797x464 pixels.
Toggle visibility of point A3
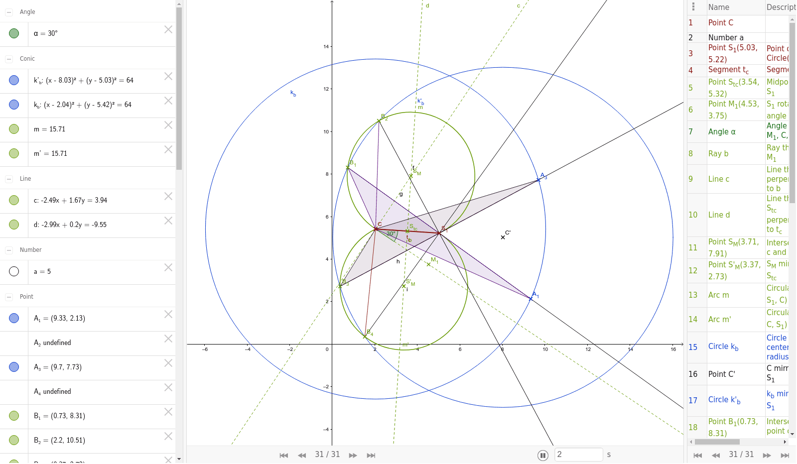point(14,367)
